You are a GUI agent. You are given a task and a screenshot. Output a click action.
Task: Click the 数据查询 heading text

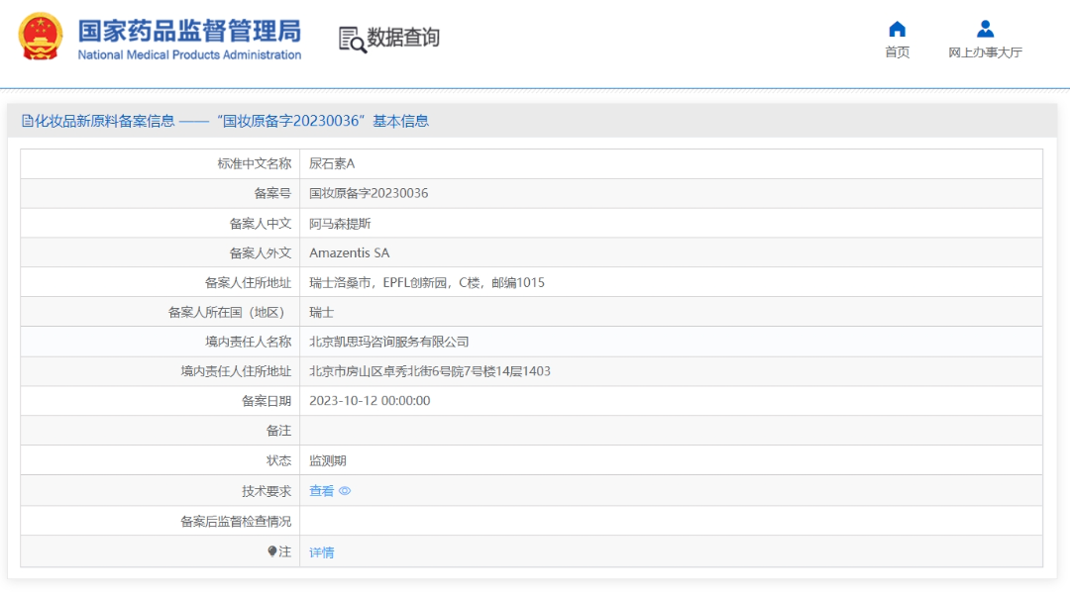[403, 38]
